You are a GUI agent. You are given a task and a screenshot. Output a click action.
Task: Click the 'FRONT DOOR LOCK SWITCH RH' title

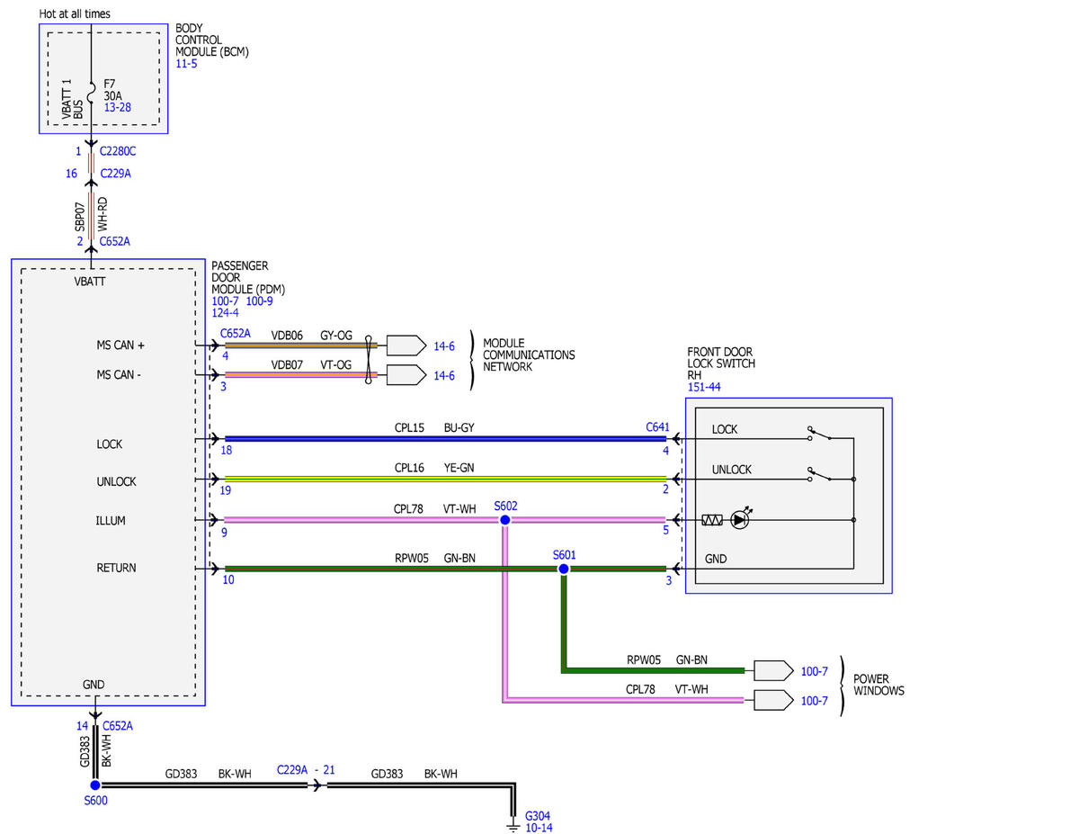click(720, 363)
